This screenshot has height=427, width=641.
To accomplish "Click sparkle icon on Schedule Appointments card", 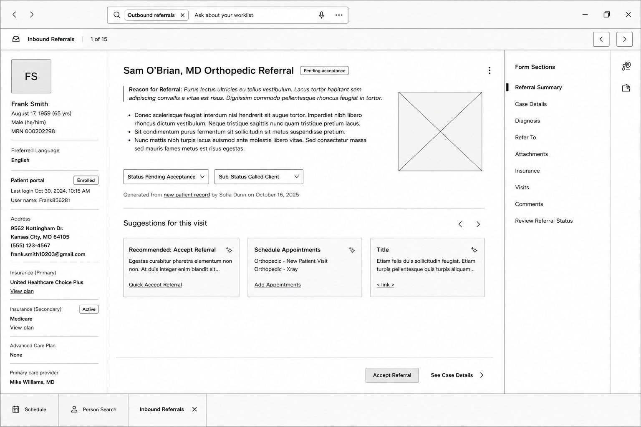I will point(352,250).
